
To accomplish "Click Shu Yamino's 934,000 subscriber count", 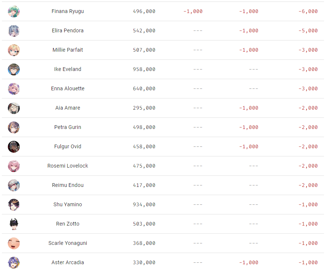I will coord(144,204).
